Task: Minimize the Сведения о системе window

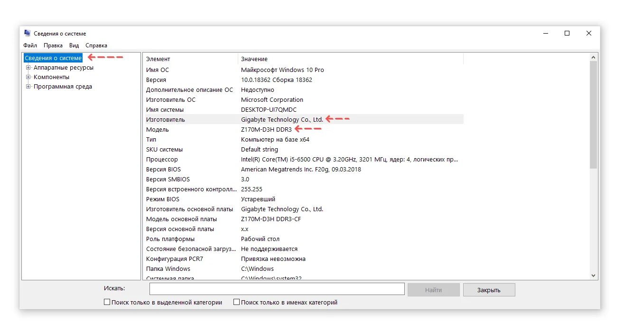Action: (545, 33)
